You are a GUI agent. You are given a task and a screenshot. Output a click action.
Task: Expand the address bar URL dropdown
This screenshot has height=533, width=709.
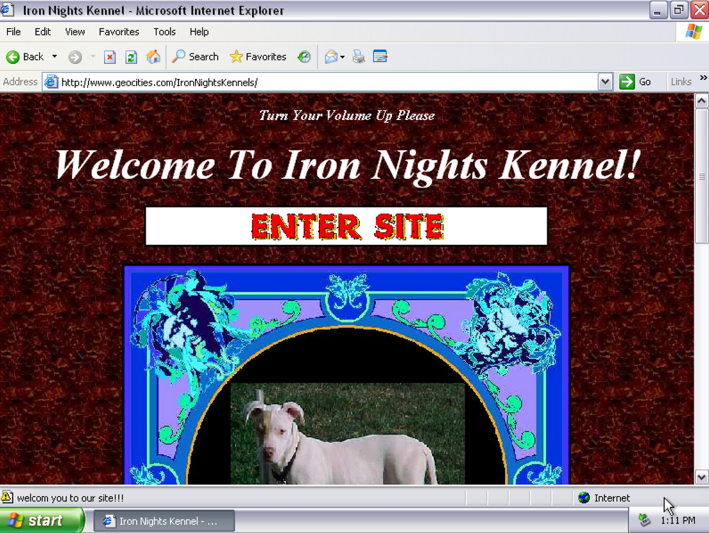pos(604,82)
